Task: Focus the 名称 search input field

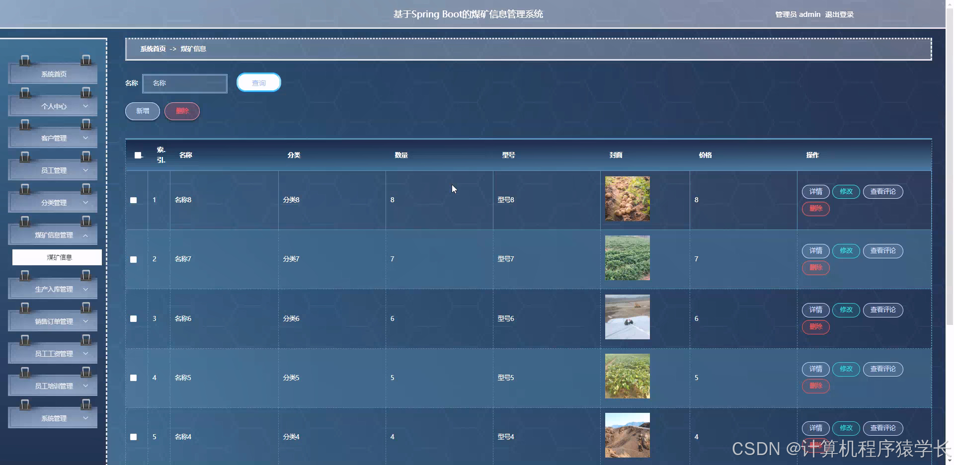Action: pos(185,83)
